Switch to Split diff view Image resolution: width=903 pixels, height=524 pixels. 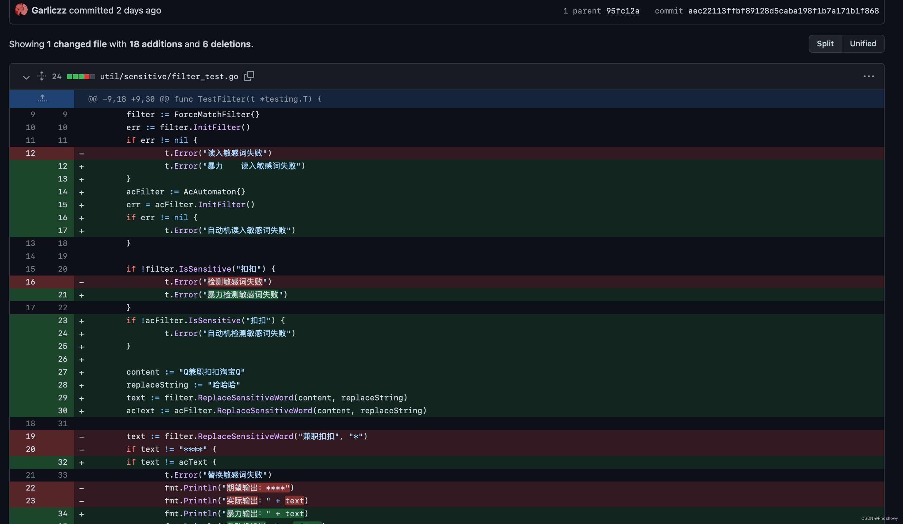click(x=825, y=44)
